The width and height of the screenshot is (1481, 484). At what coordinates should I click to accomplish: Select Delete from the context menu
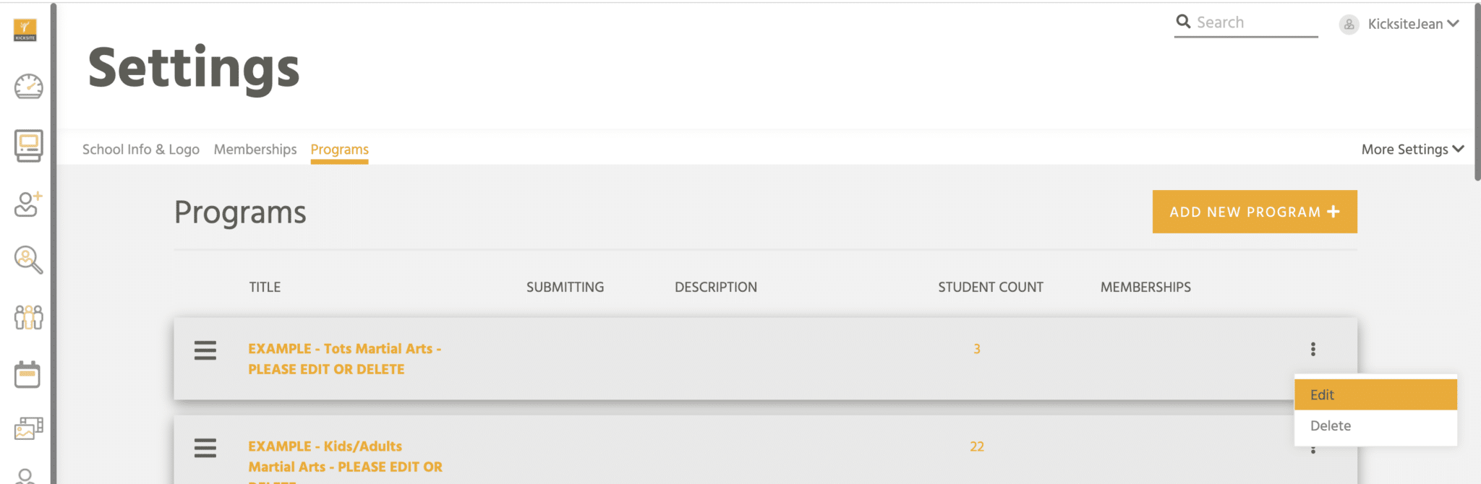(x=1375, y=426)
